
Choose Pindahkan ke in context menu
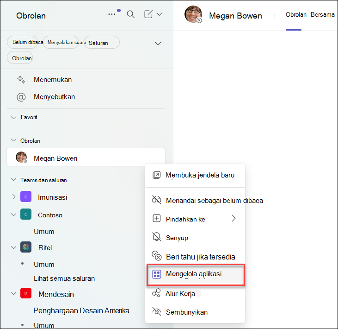195,219
